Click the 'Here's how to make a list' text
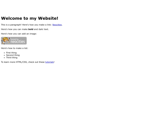164x123 pixels. pyautogui.click(x=15, y=48)
